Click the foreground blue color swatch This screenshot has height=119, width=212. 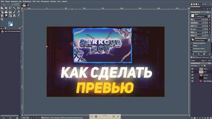[10, 23]
